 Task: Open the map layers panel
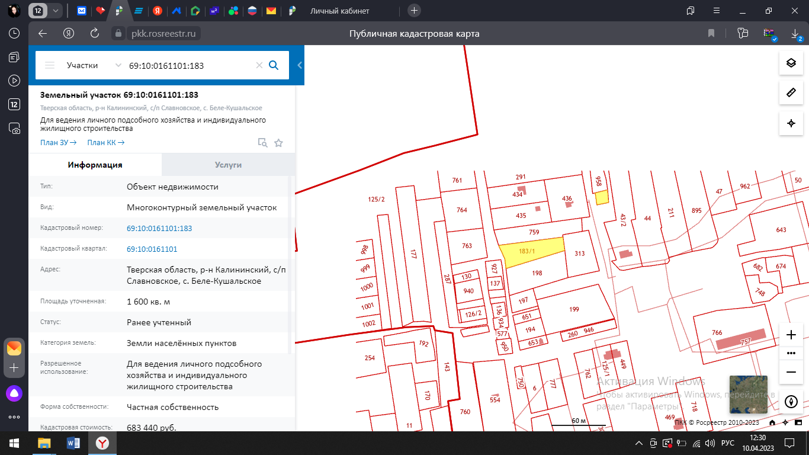click(x=791, y=63)
